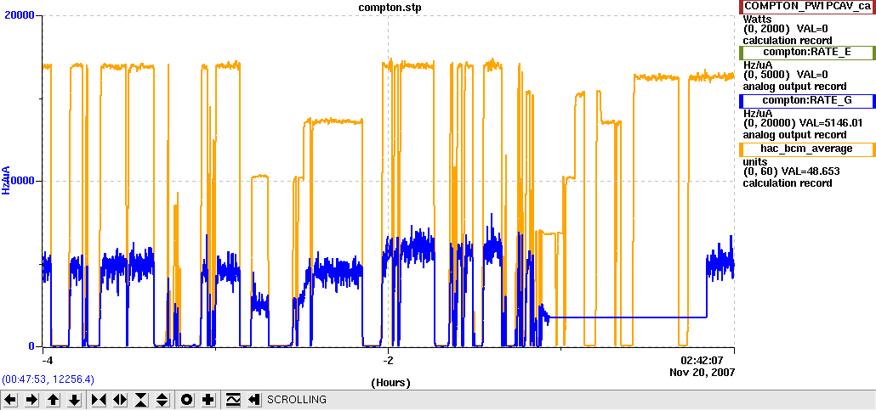Zoom in horizontally with bowtie icon
The height and width of the screenshot is (410, 876).
99,400
